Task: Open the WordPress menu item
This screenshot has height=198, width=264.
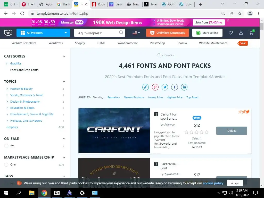Action: point(56,43)
